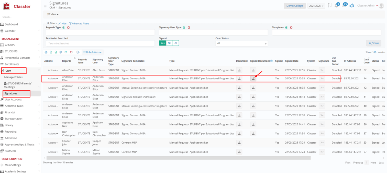Check select-all icon next to Regards Type
Viewport: 387px width, 173px height.
[x=64, y=28]
